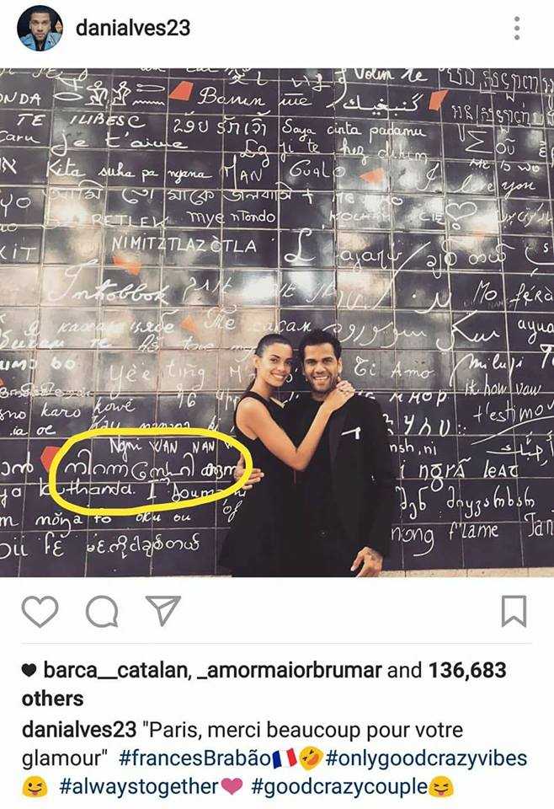Open comments via speech bubble icon
This screenshot has width=554, height=809.
(x=102, y=612)
